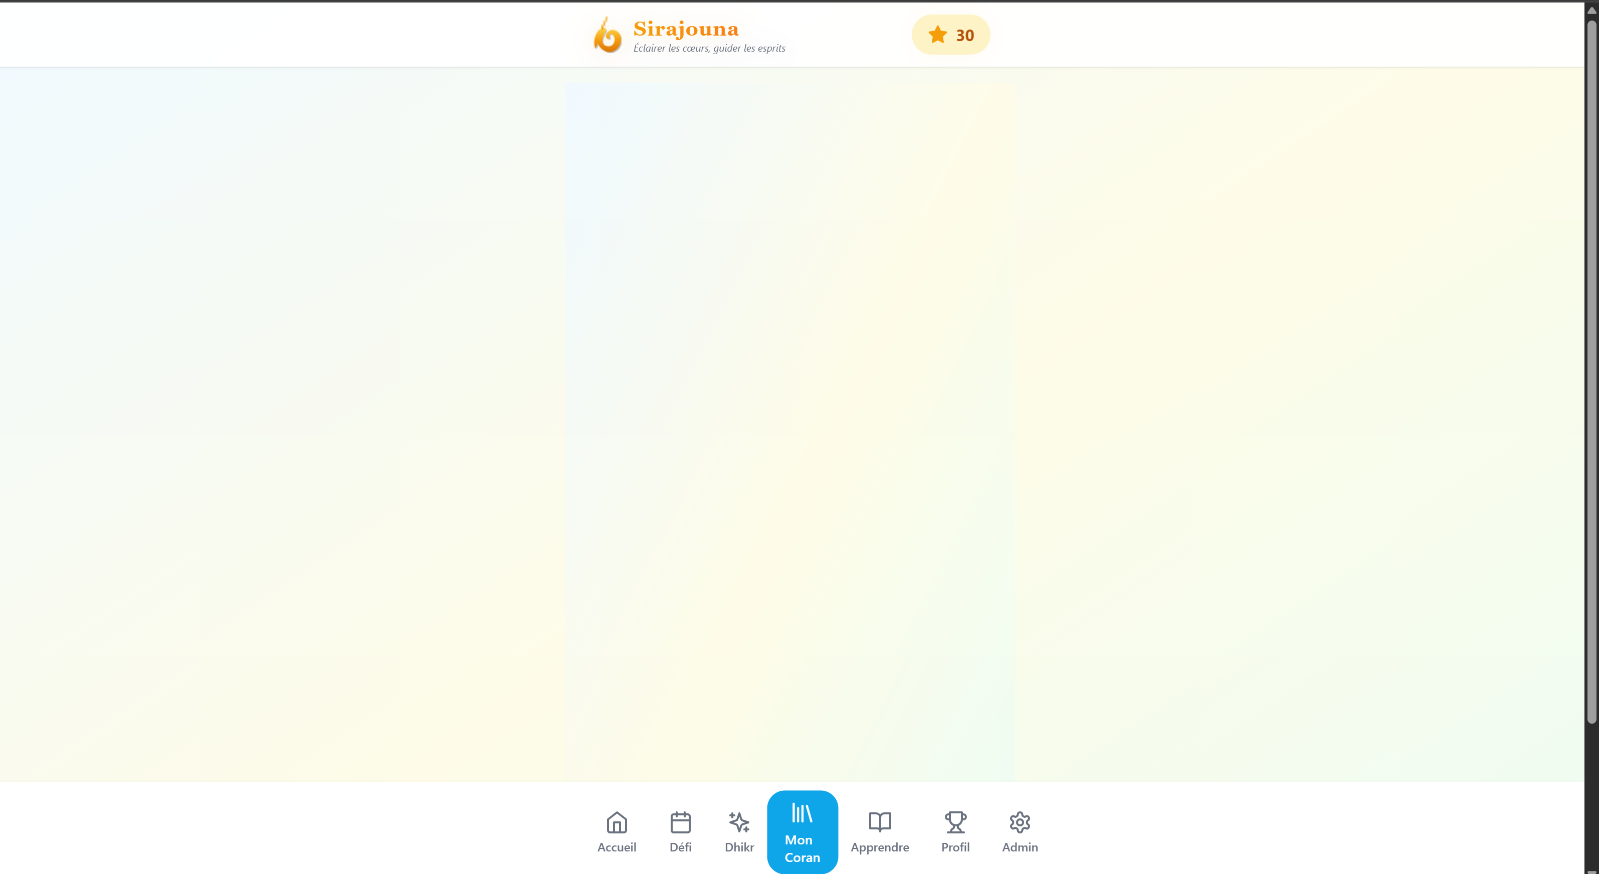
Task: Click the Profil trophy icon
Action: [955, 822]
